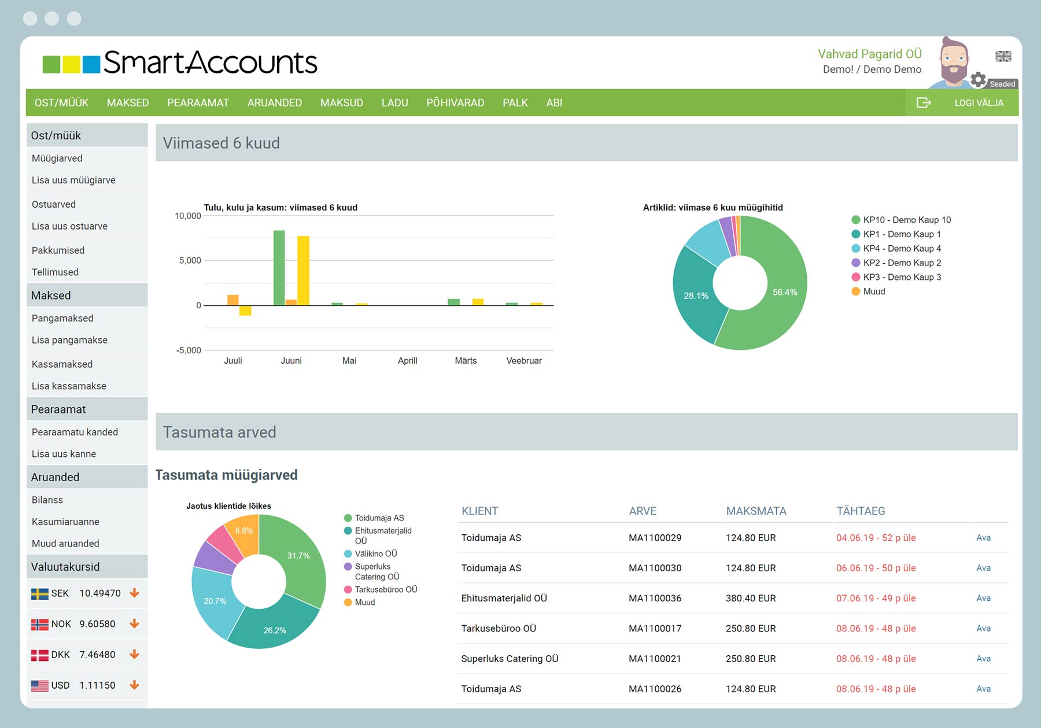Open the ARUANDED menu

pos(274,102)
